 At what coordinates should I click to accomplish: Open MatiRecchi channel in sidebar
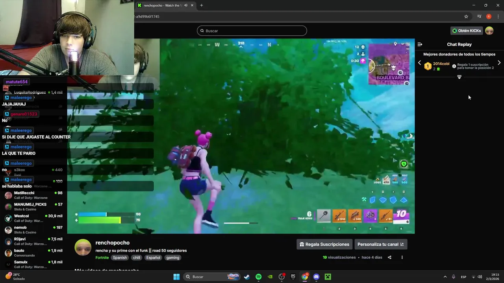click(x=33, y=195)
